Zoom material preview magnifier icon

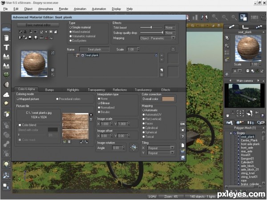pos(53,75)
